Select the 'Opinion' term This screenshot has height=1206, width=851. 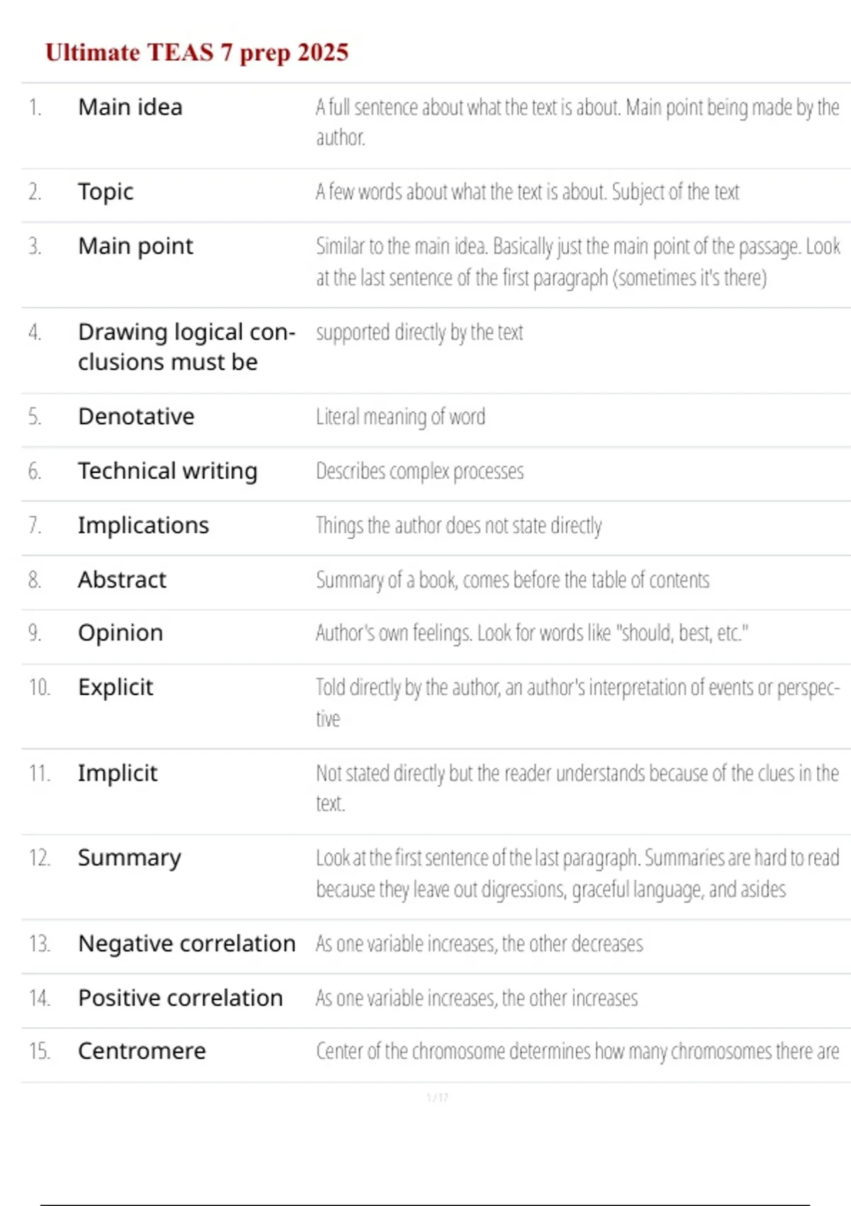coord(121,633)
